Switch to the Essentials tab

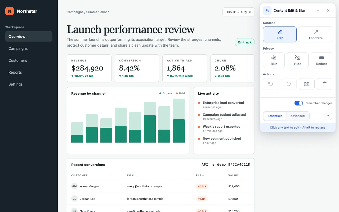[275, 116]
